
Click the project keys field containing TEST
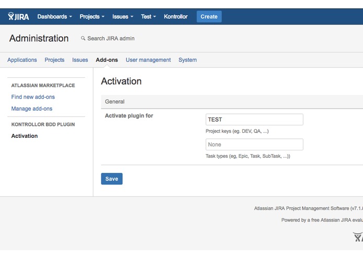pos(254,120)
